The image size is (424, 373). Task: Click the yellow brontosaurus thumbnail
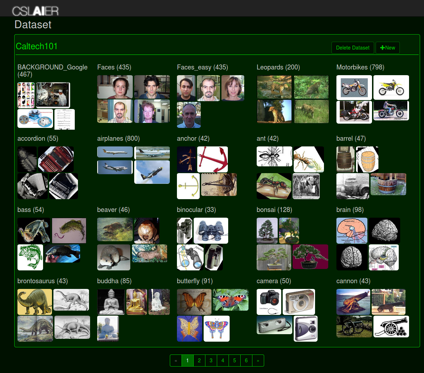[35, 302]
